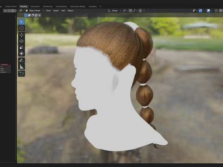Screen dimensions: 223x167
Task: Open the viewport editor type menu
Action: (x=21, y=11)
